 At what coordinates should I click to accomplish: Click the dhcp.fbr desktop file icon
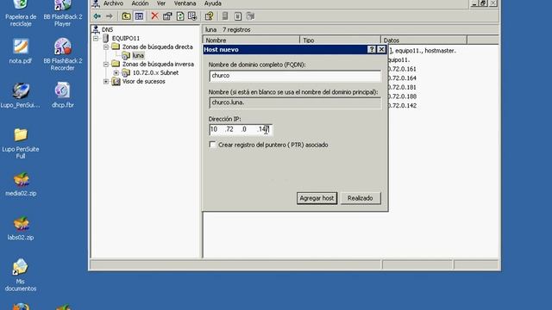pyautogui.click(x=62, y=90)
